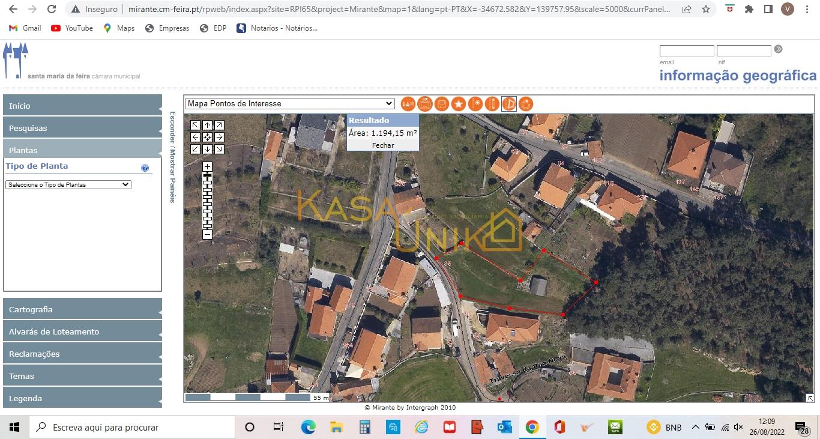Pan map up with north arrow
The width and height of the screenshot is (820, 439).
click(x=207, y=125)
